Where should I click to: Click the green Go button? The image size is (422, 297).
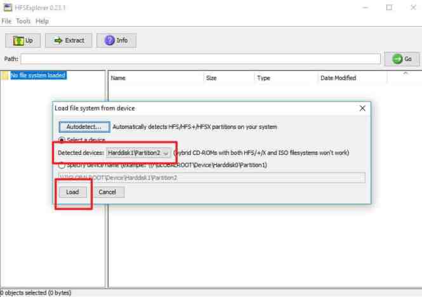click(x=402, y=59)
